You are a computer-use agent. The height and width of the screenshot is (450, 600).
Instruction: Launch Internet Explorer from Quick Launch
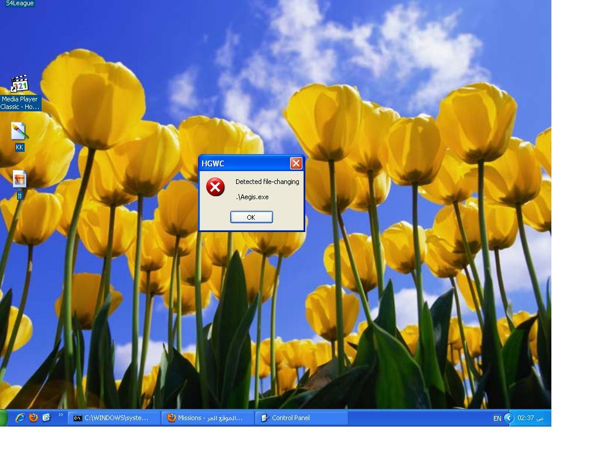pos(20,418)
